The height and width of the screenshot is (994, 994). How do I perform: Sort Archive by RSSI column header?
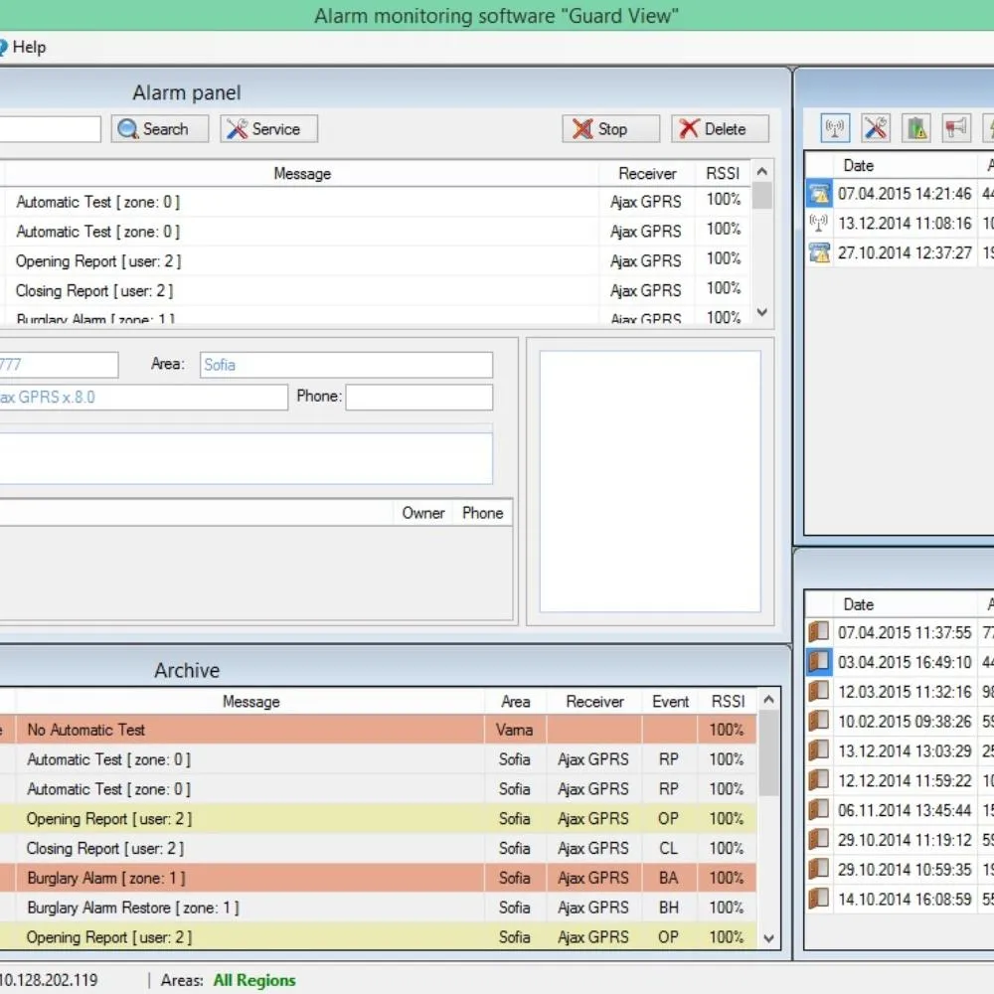(x=728, y=702)
